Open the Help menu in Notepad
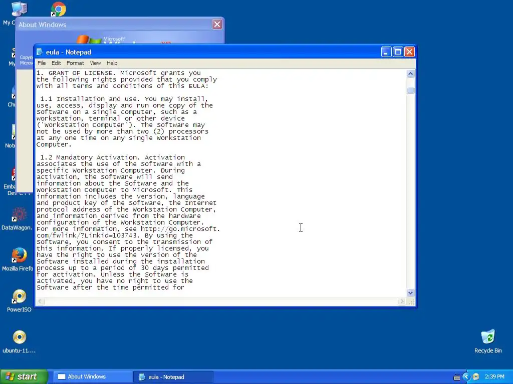 [x=112, y=63]
